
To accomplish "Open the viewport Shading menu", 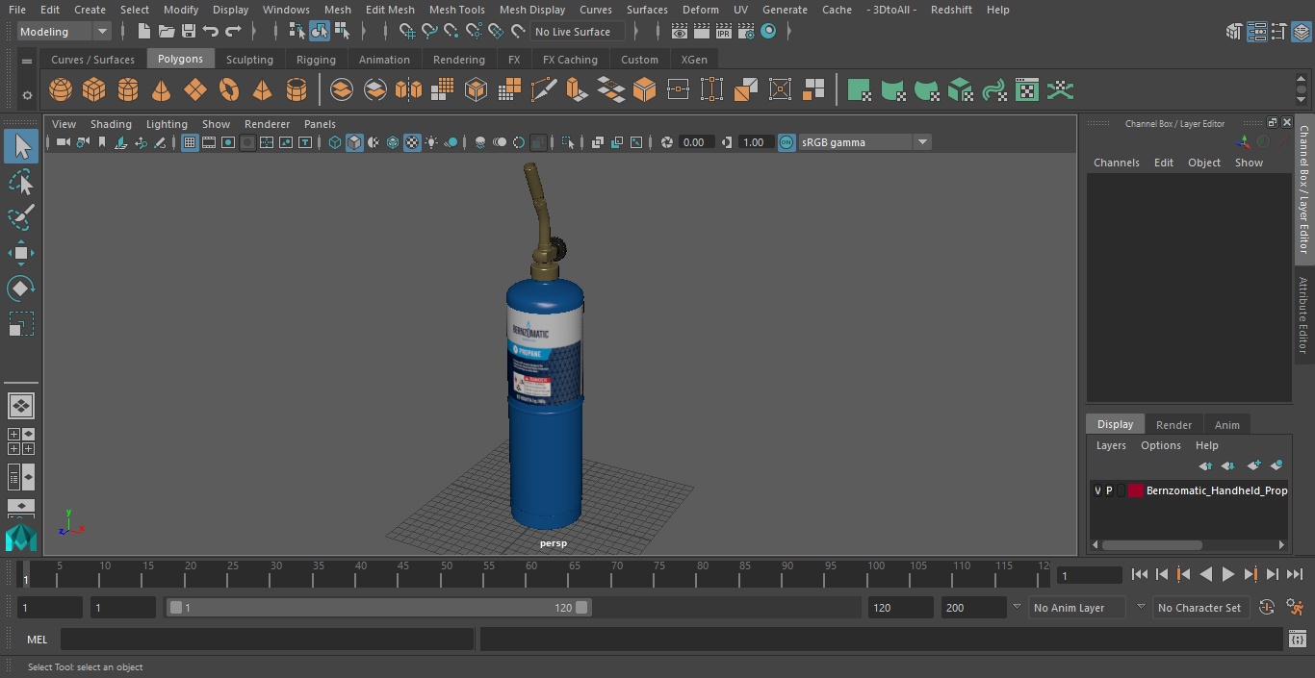I will click(111, 124).
